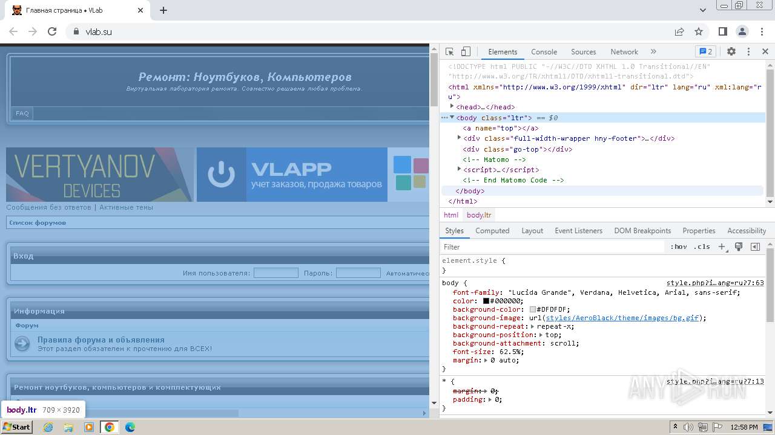This screenshot has width=775, height=435.
Task: Bookmark this page star icon
Action: coord(699,31)
